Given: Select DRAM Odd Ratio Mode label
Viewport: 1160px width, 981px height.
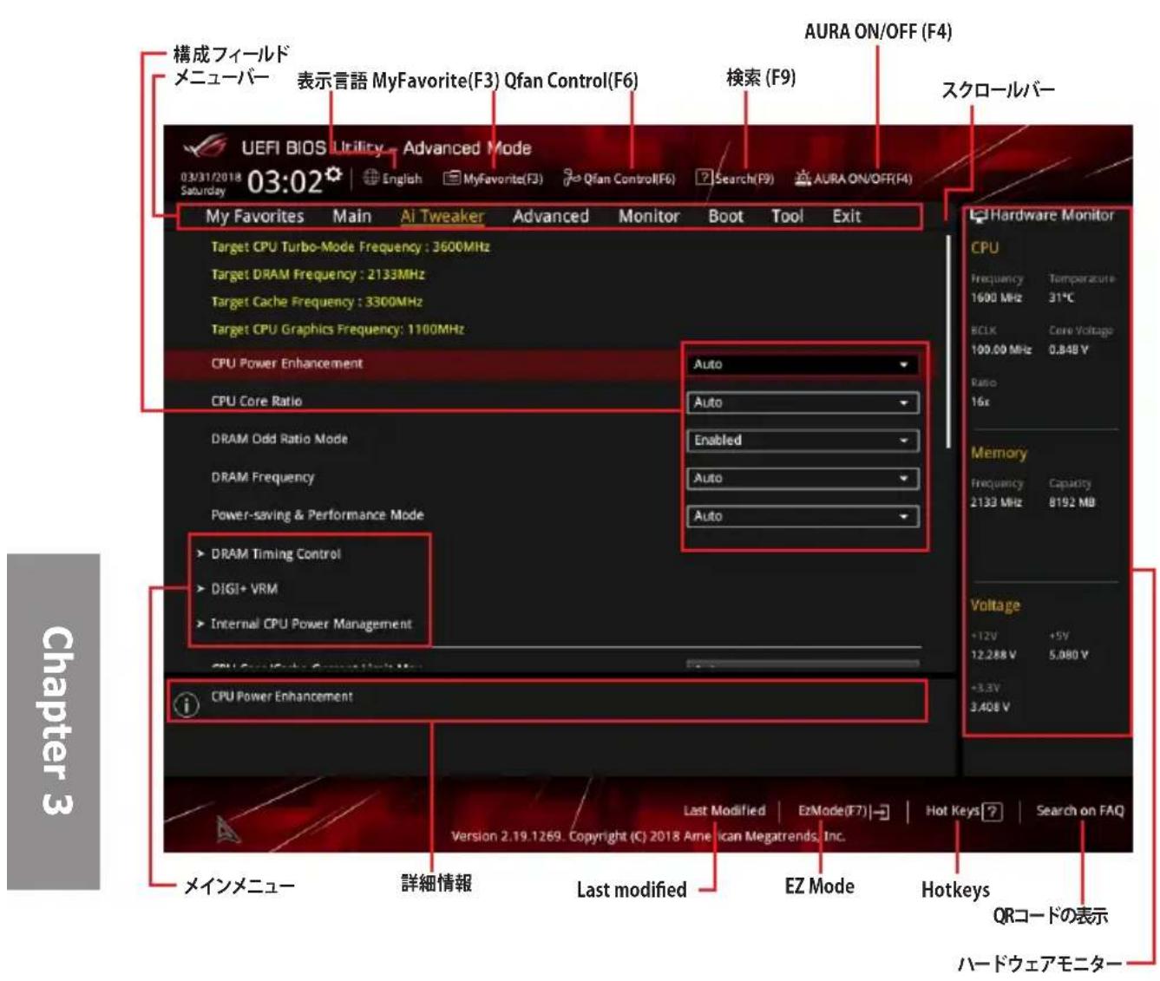Looking at the screenshot, I should (x=279, y=439).
